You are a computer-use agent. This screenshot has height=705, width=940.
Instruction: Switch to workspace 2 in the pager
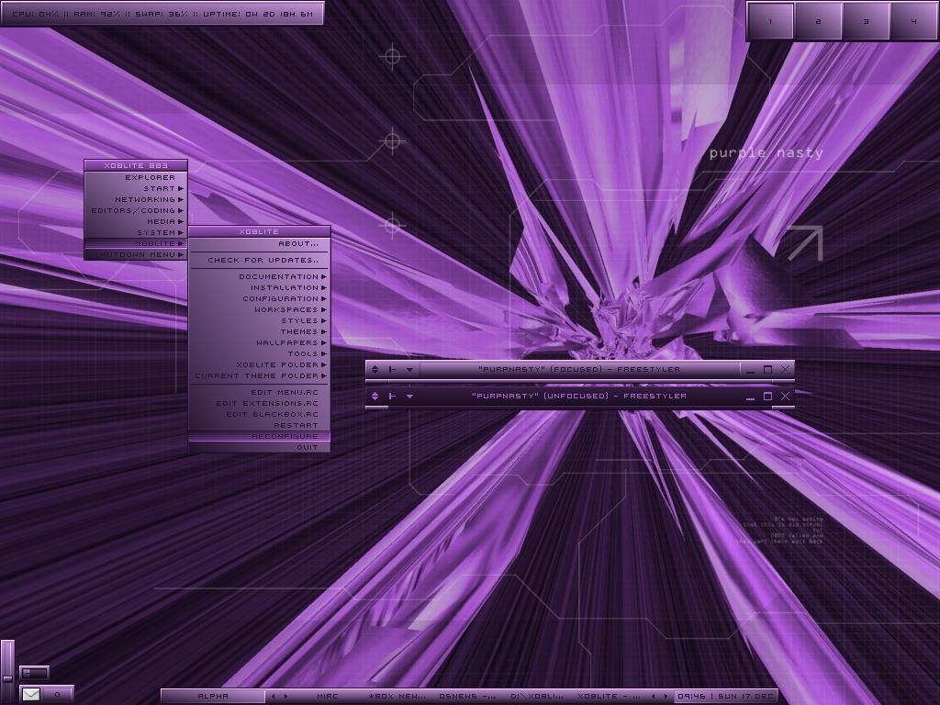818,22
